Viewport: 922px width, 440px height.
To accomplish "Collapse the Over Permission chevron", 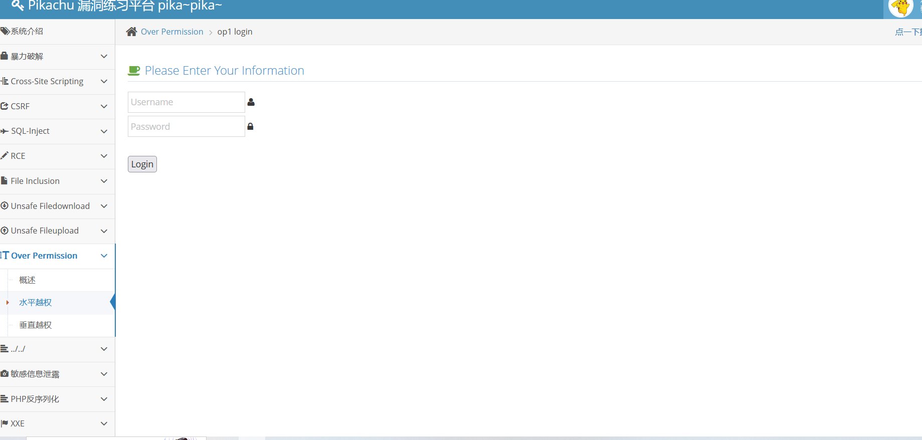I will pos(104,256).
